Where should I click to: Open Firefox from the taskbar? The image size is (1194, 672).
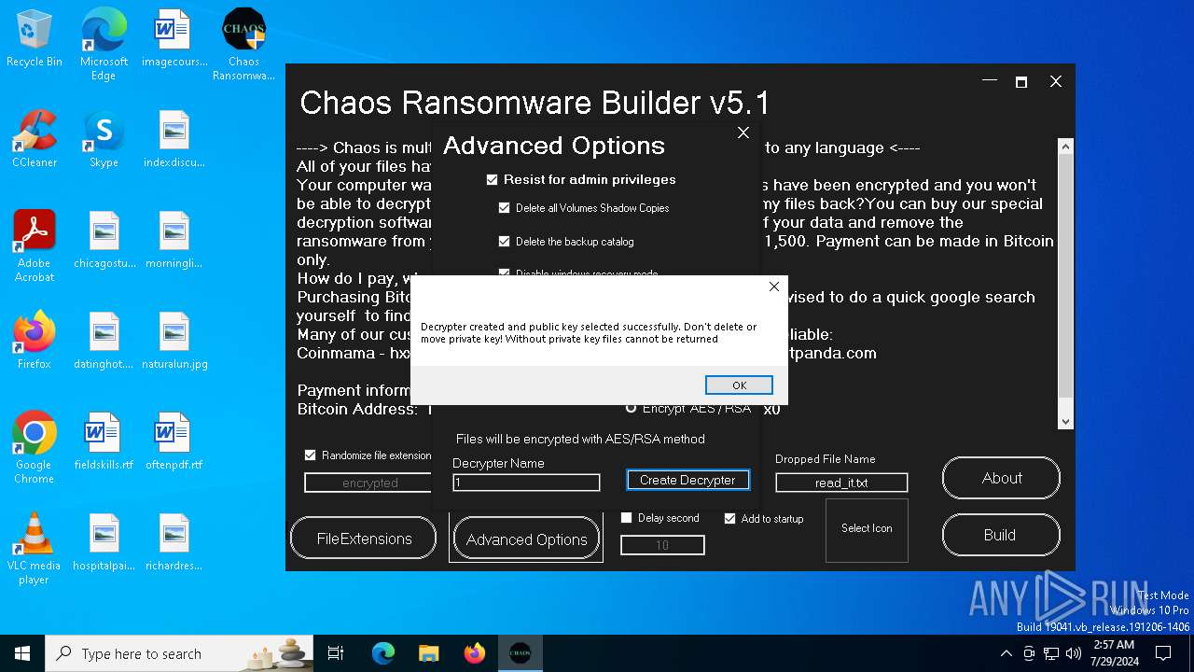(474, 653)
